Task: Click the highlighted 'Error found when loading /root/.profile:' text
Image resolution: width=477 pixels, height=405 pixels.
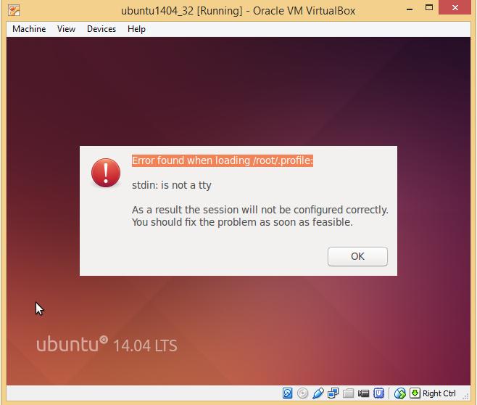Action: click(x=223, y=160)
